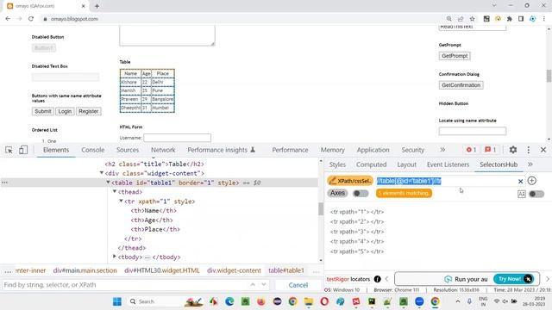The width and height of the screenshot is (552, 310).
Task: Clear the SelectorsHub XPath input
Action: 520,182
